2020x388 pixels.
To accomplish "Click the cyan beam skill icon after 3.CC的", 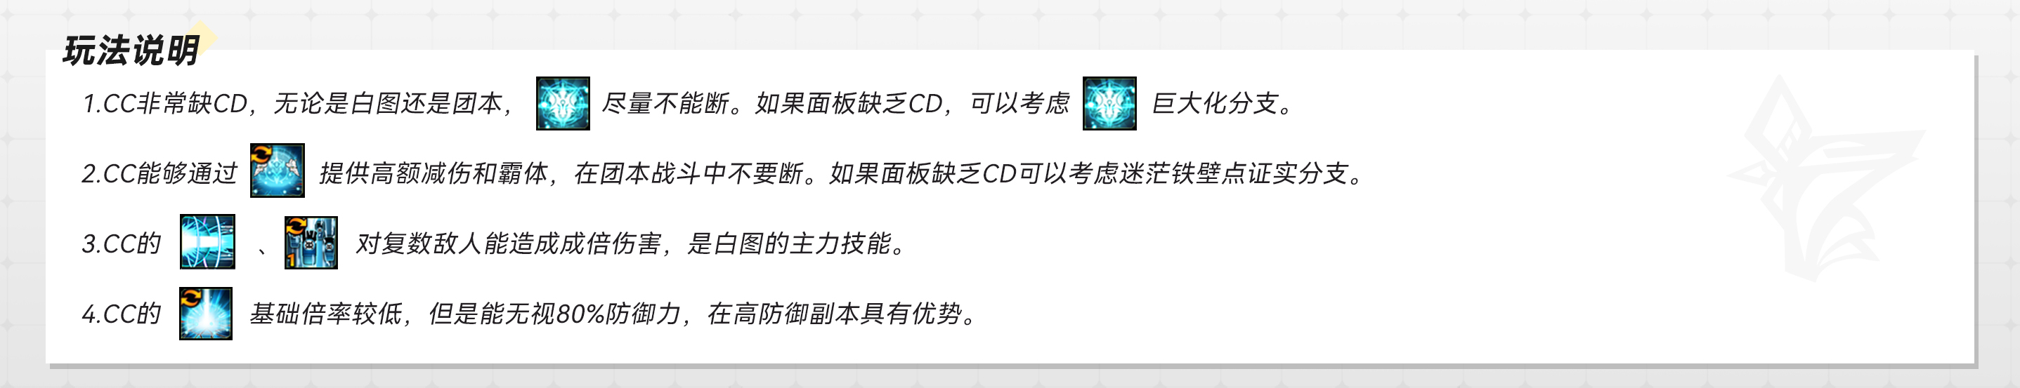I will pyautogui.click(x=208, y=241).
